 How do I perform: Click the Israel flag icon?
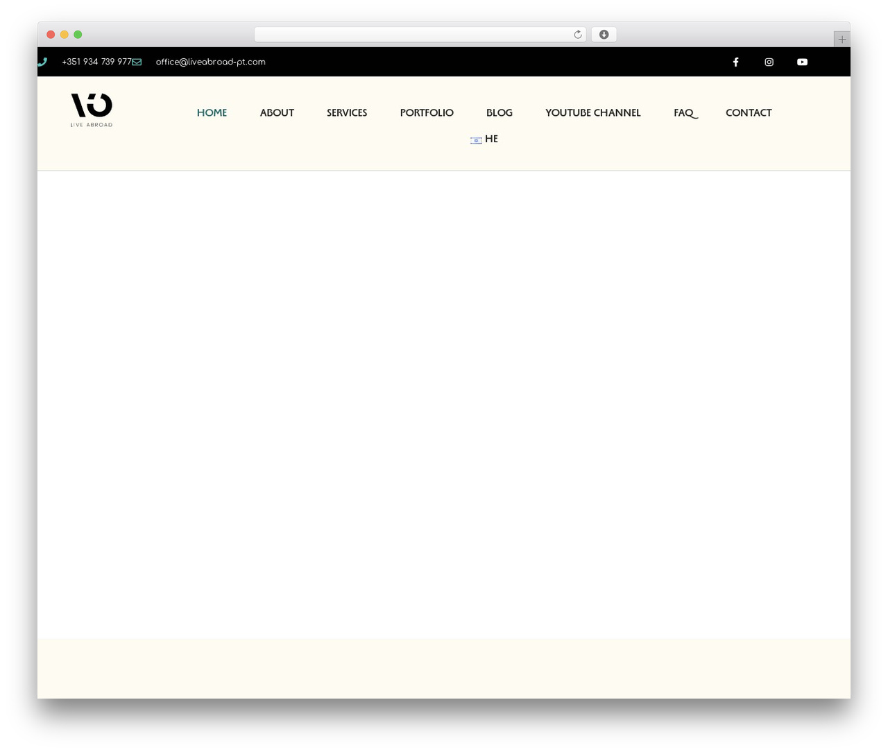476,140
